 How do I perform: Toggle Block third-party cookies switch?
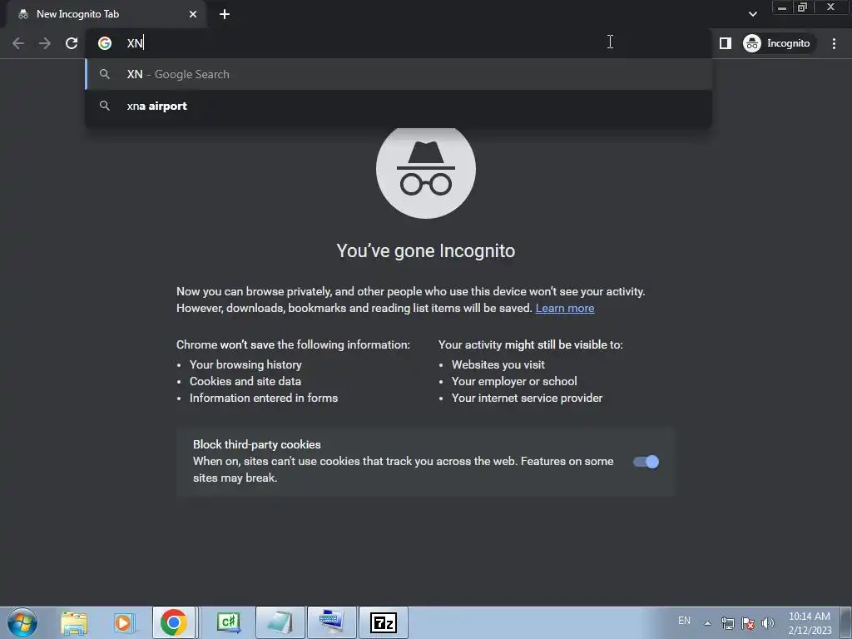point(646,462)
